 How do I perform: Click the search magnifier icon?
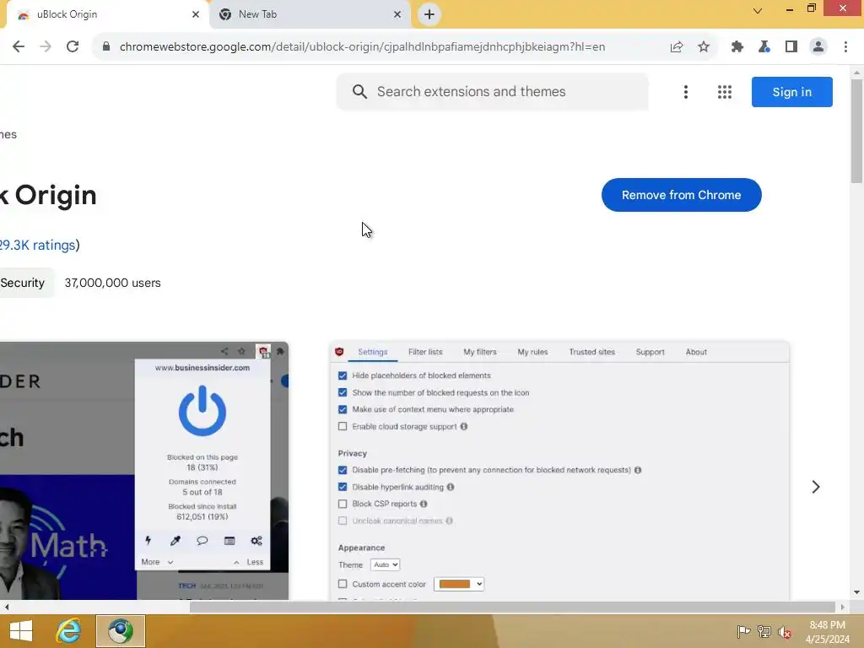(x=359, y=91)
